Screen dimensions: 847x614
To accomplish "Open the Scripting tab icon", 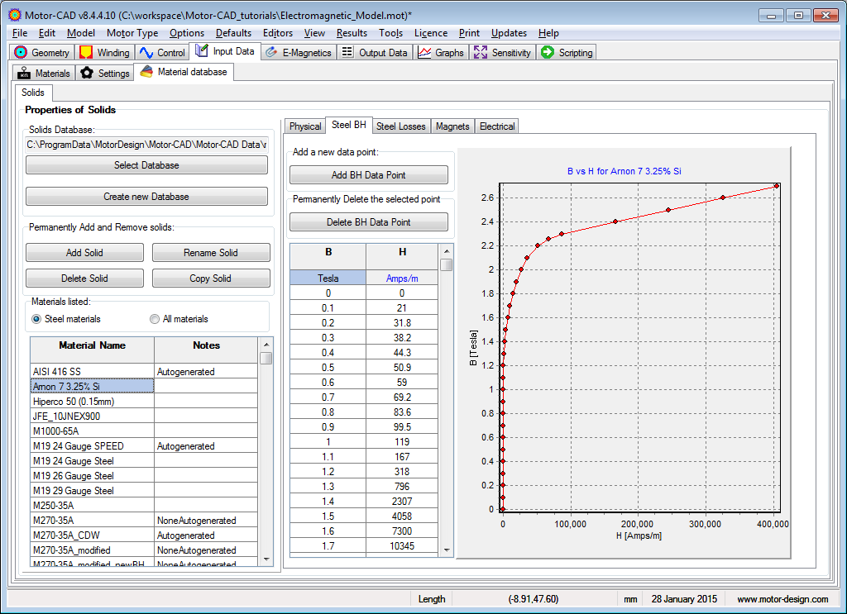I will pyautogui.click(x=548, y=52).
